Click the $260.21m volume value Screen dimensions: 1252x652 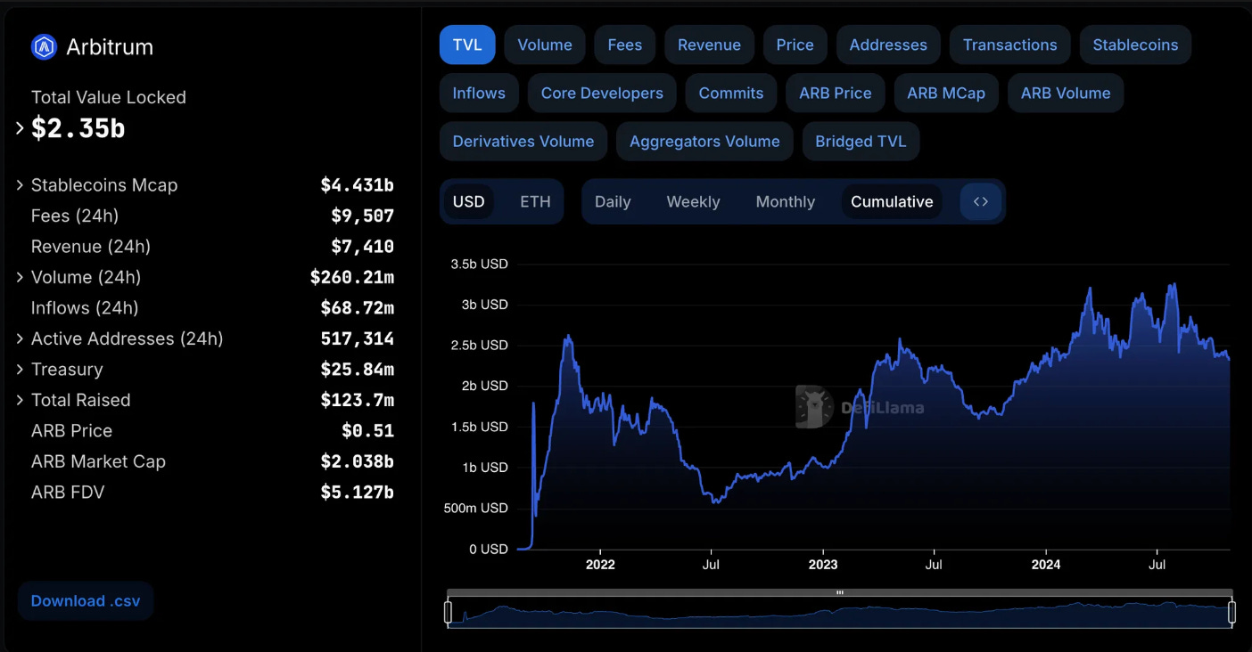(352, 277)
